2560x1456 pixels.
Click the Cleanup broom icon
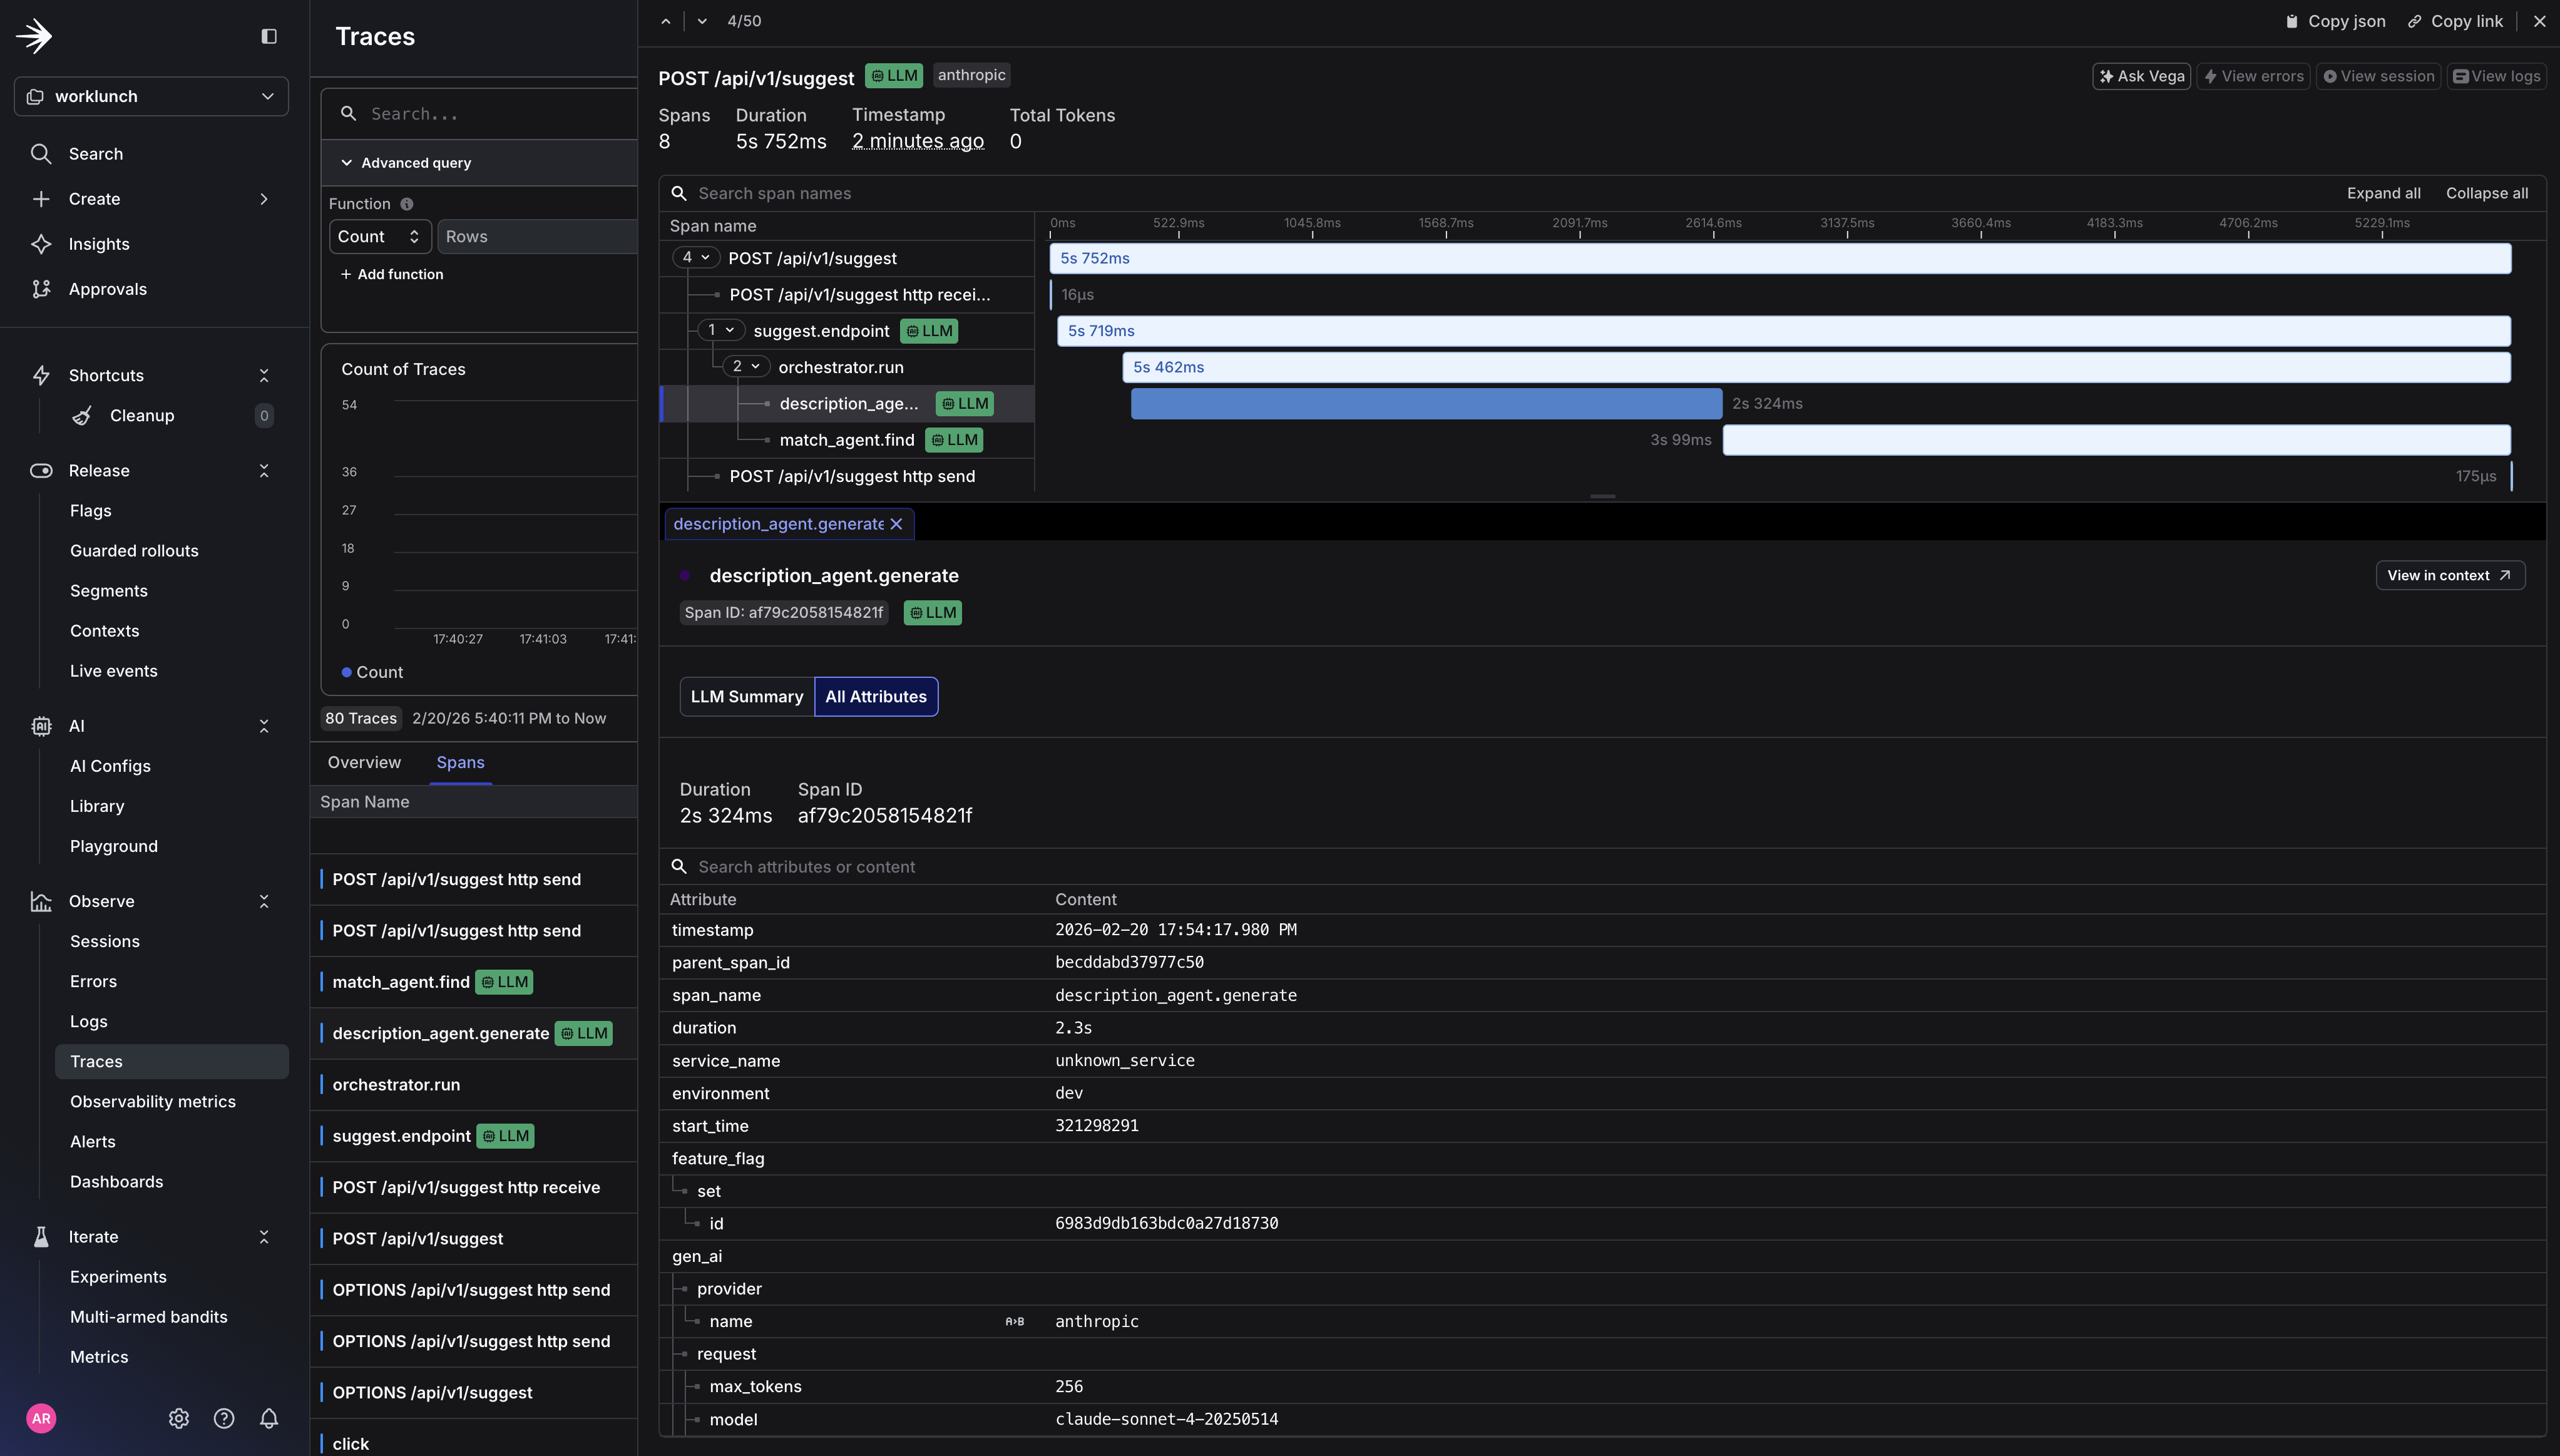point(83,415)
